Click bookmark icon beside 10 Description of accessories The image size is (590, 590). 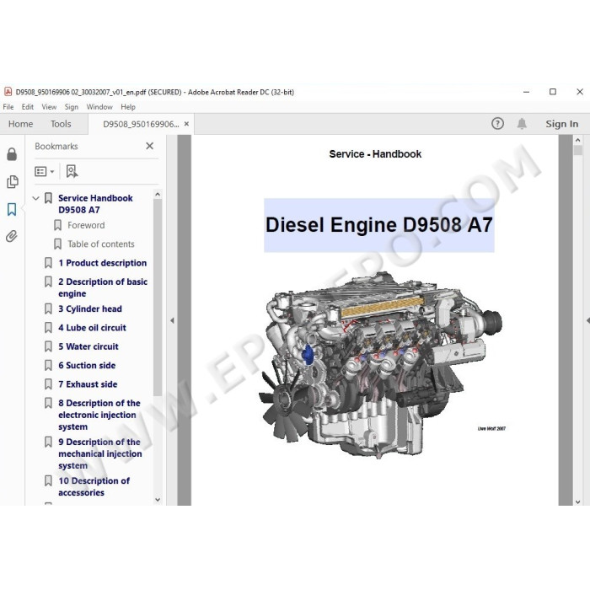(x=48, y=480)
